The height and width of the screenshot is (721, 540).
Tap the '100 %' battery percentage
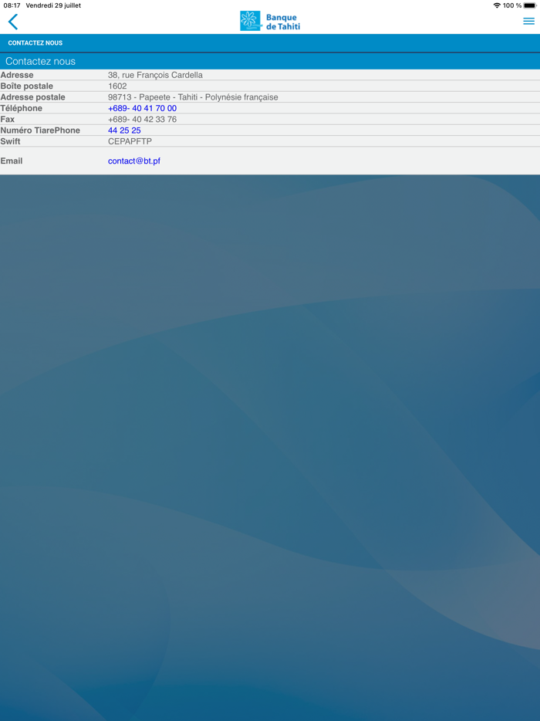pyautogui.click(x=512, y=5)
